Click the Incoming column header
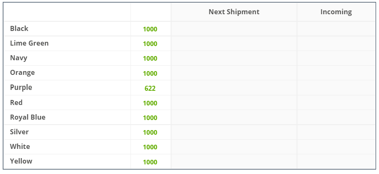The width and height of the screenshot is (379, 174). coord(336,12)
